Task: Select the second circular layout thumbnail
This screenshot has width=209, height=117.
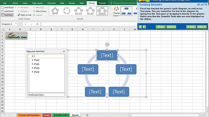Action: click(67, 11)
